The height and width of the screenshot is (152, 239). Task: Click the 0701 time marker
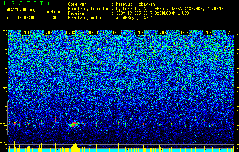25,33
